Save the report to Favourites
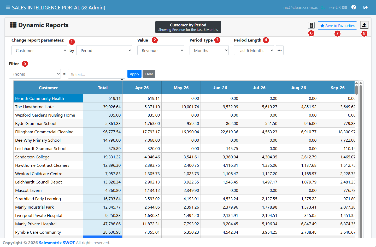The image size is (376, 247). [x=337, y=25]
